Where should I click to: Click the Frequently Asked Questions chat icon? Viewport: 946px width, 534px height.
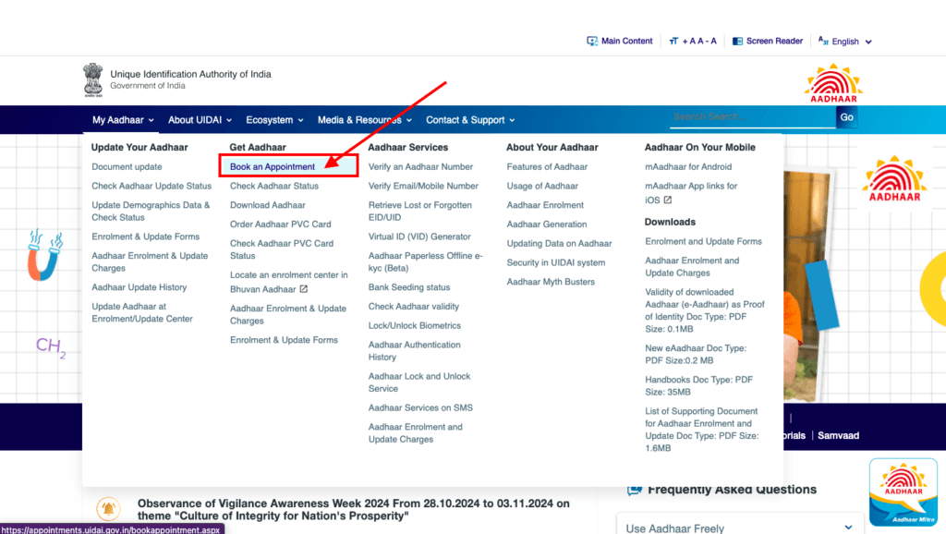tap(634, 490)
